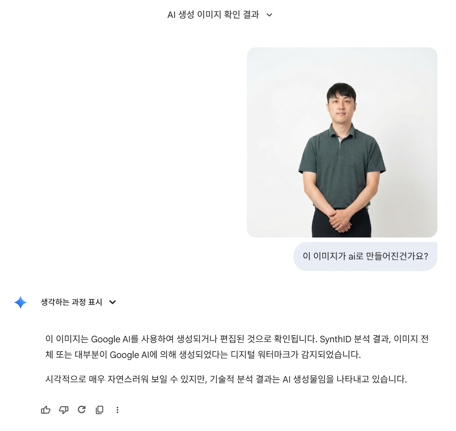
Task: Click the phrase 편집된 것으로 확인됩니다
Action: (x=268, y=339)
